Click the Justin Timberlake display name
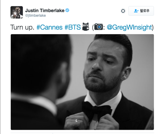Viewport: 160px width, 134px height. pyautogui.click(x=45, y=10)
